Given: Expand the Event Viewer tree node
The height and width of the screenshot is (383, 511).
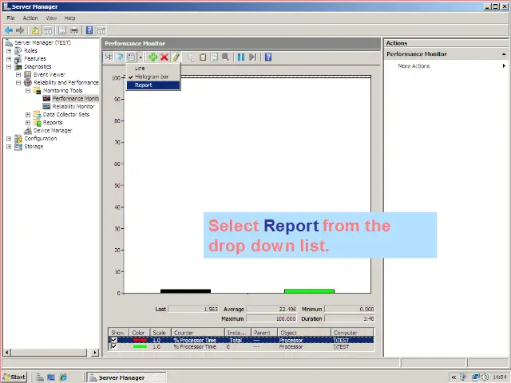Looking at the screenshot, I should click(18, 75).
